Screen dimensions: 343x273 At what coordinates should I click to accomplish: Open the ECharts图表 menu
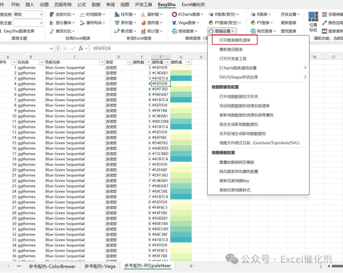pyautogui.click(x=188, y=14)
